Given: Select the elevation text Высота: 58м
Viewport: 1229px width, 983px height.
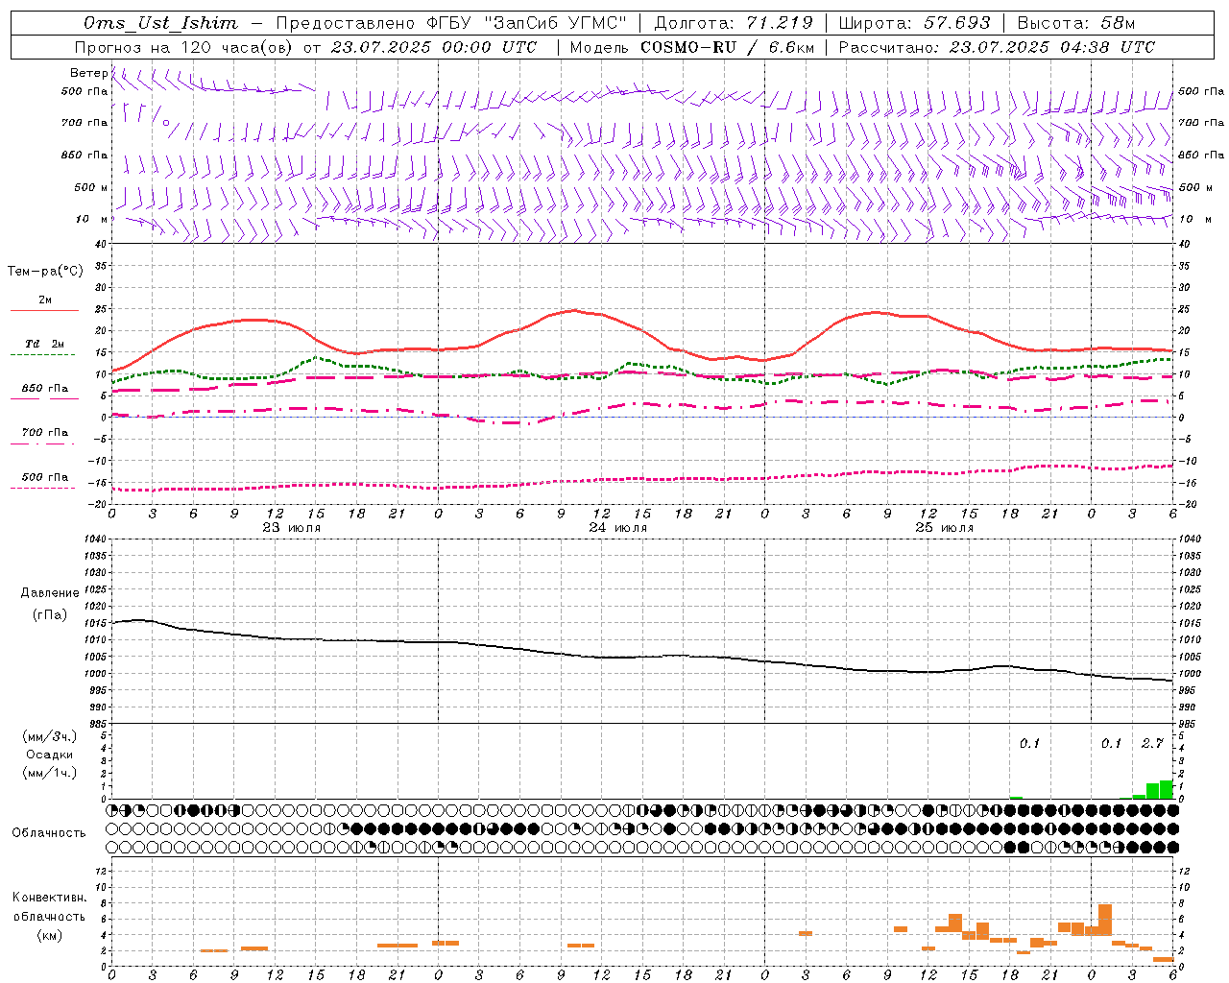Looking at the screenshot, I should pos(1076,23).
